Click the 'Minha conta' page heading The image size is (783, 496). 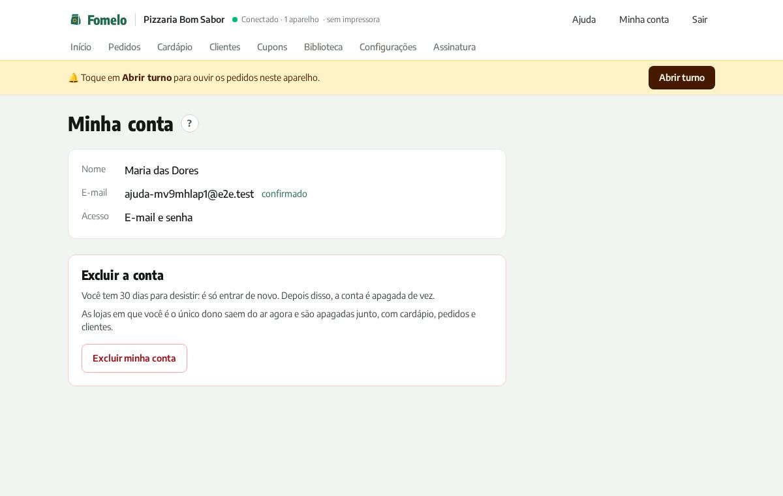(121, 123)
